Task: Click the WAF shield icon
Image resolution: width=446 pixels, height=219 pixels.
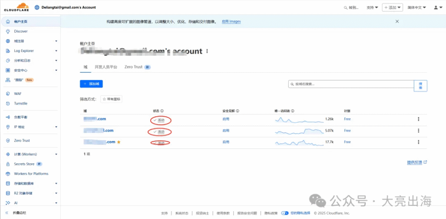Action: [8, 94]
